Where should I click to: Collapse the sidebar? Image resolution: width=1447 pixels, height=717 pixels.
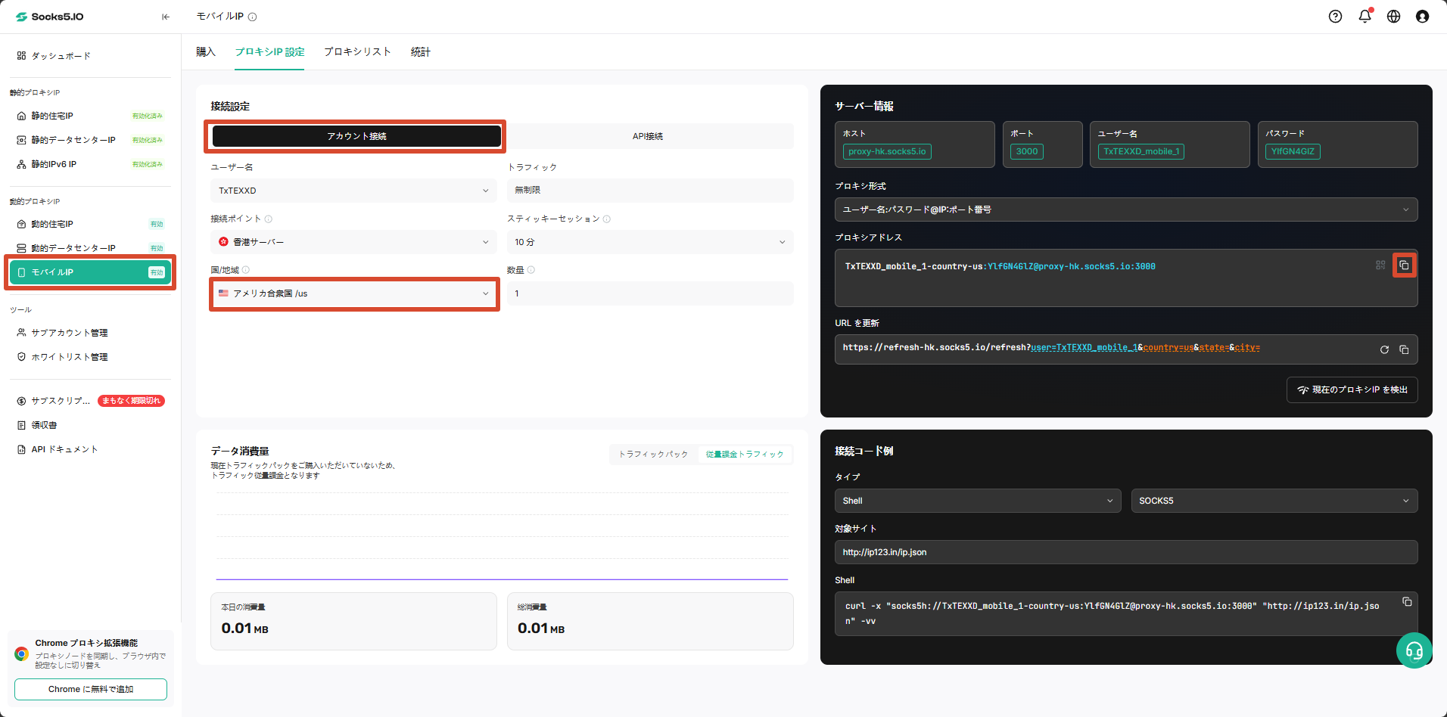166,17
